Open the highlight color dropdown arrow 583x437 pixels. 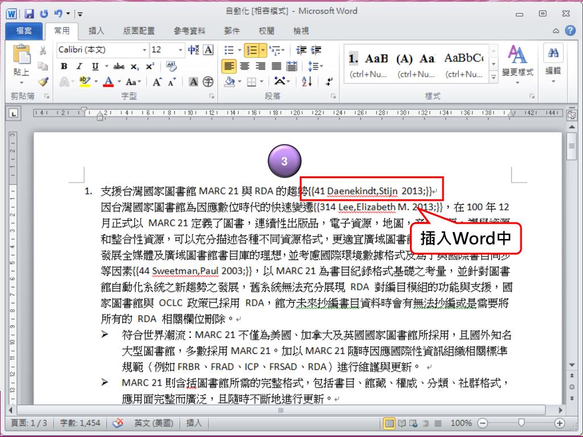(x=96, y=81)
